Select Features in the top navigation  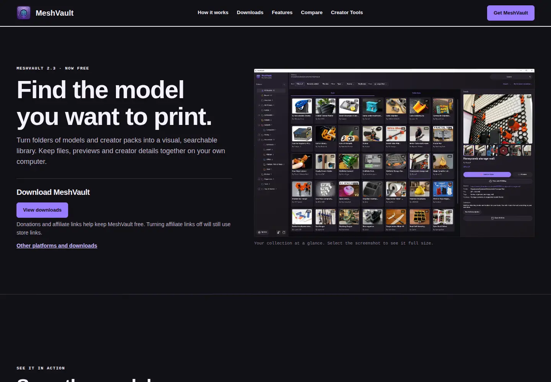(x=282, y=13)
